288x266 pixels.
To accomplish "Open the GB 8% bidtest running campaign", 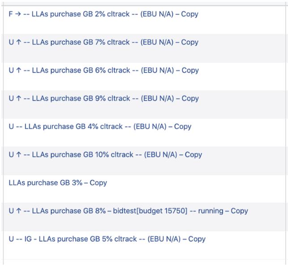I will pos(128,211).
